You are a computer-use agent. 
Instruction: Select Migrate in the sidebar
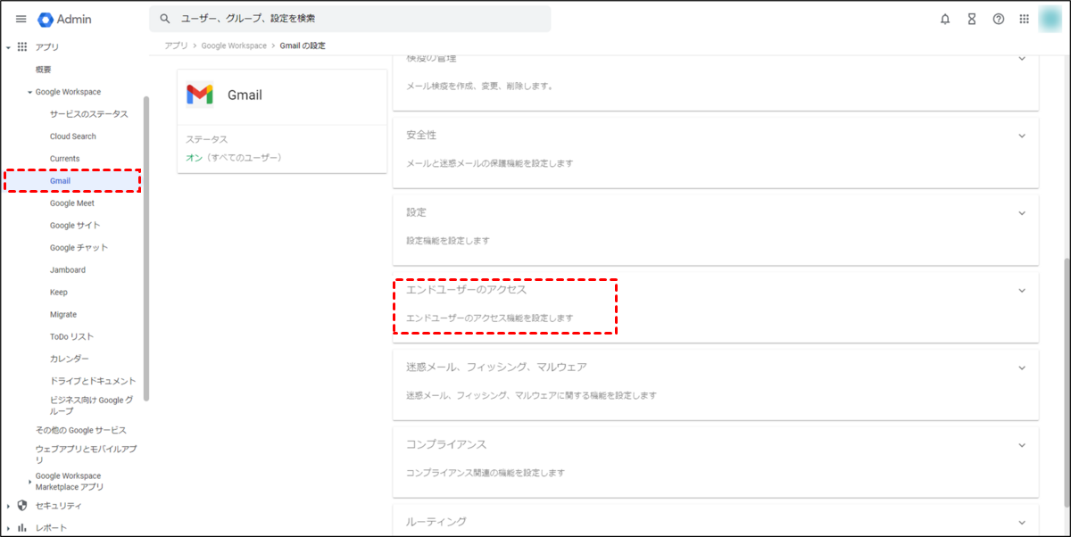point(63,315)
